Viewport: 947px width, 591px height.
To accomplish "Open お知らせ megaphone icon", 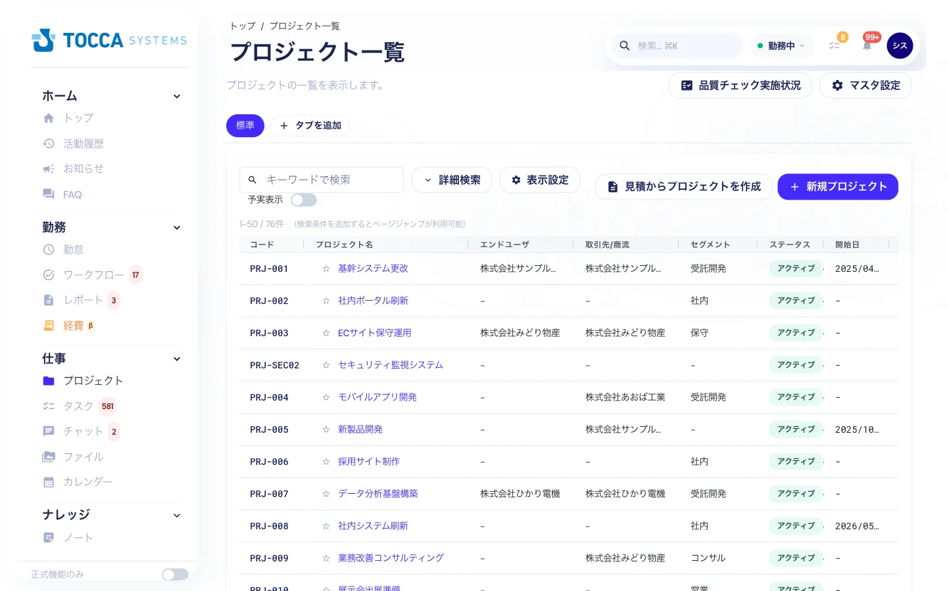I will tap(49, 169).
